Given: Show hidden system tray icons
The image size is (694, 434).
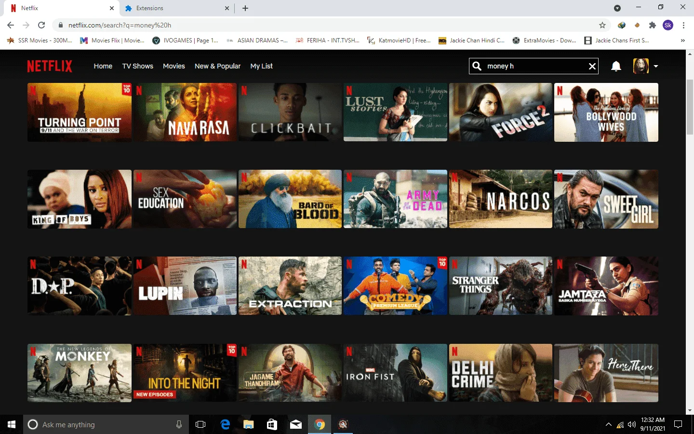Looking at the screenshot, I should tap(609, 424).
